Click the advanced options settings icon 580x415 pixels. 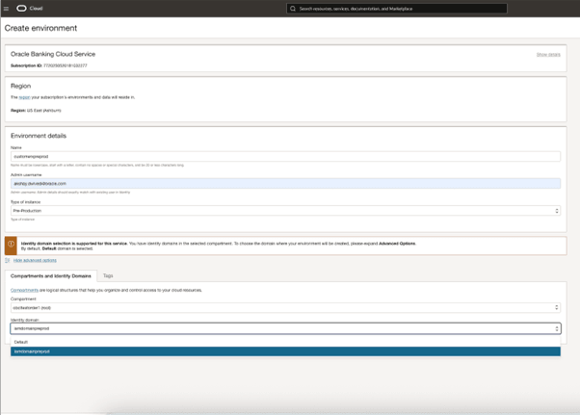8,260
